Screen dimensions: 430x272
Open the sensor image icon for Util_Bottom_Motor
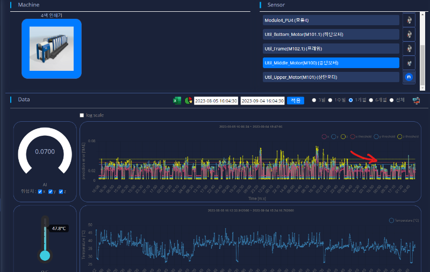[409, 34]
